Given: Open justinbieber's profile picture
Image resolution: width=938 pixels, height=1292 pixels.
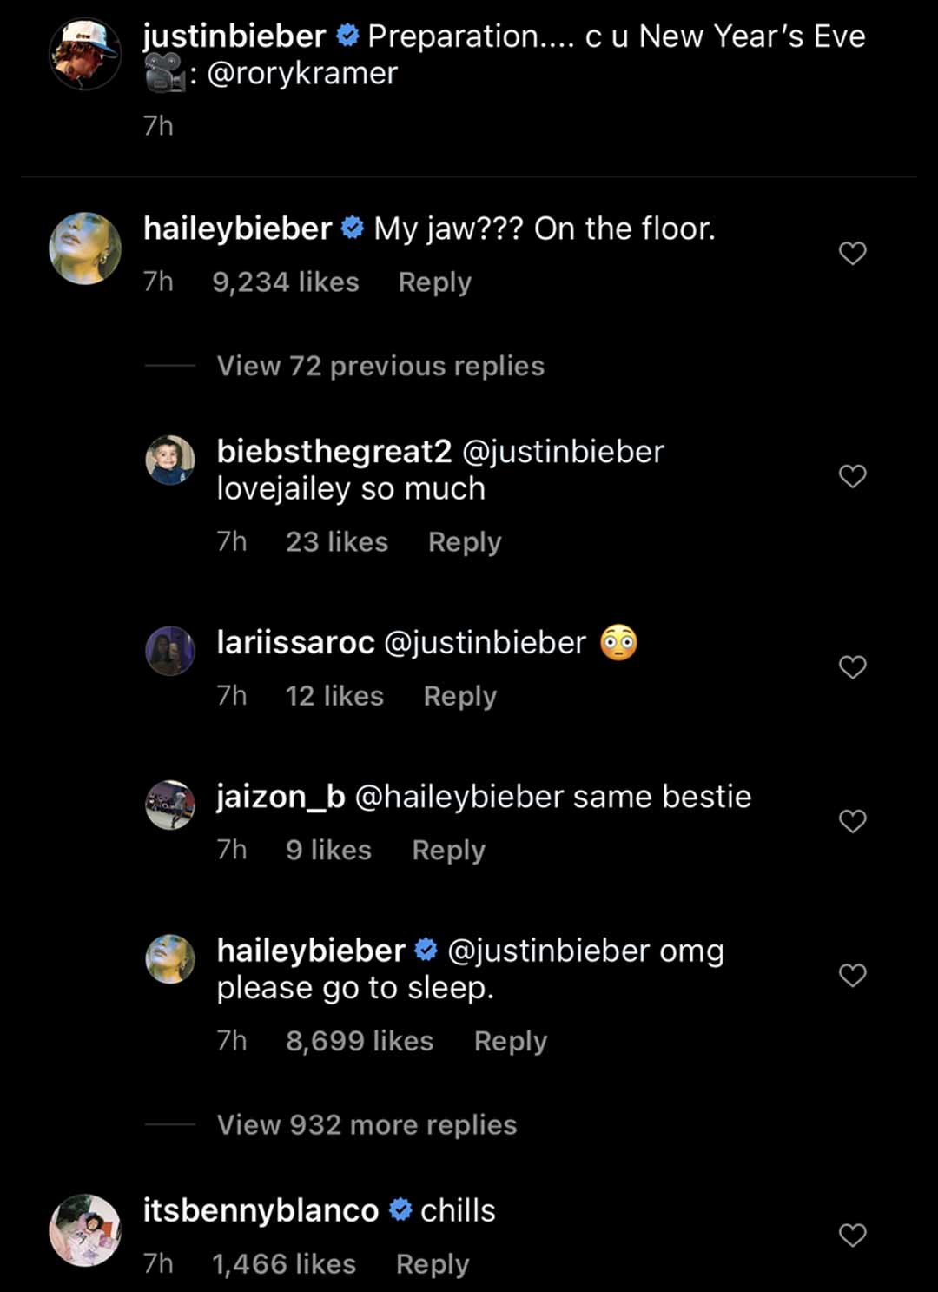Looking at the screenshot, I should point(85,54).
